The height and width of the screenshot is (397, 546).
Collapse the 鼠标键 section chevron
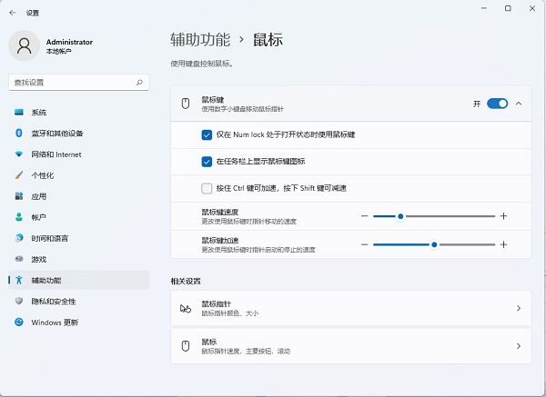pyautogui.click(x=519, y=104)
